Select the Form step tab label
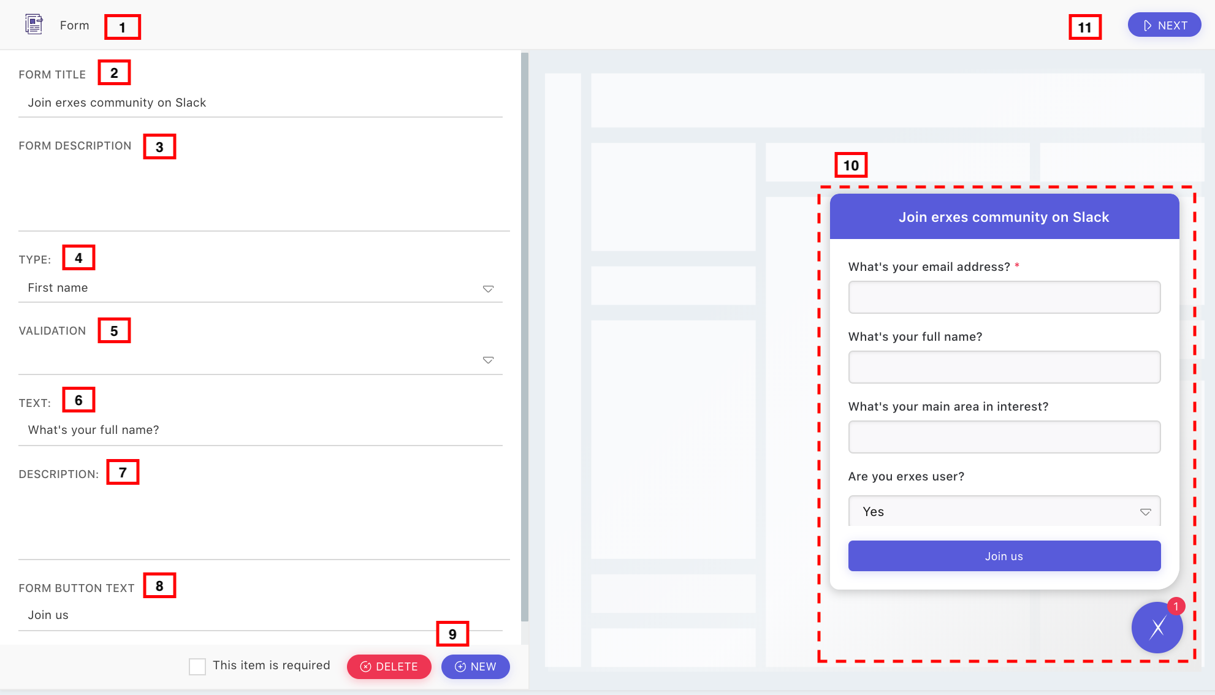The image size is (1215, 695). (74, 25)
